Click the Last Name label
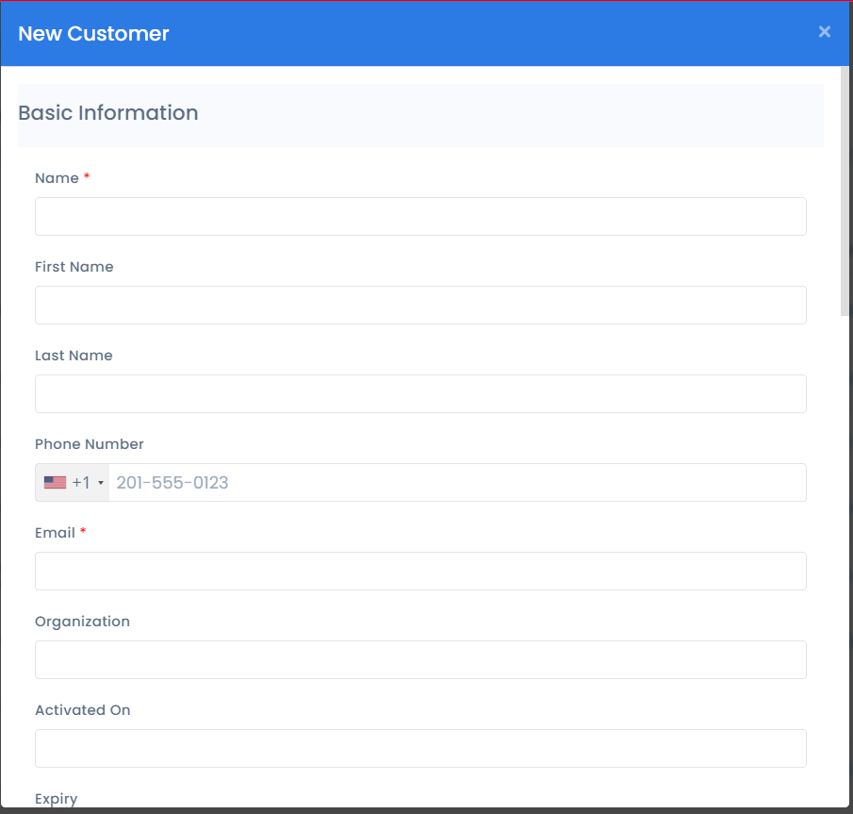Image resolution: width=853 pixels, height=814 pixels. pos(74,356)
